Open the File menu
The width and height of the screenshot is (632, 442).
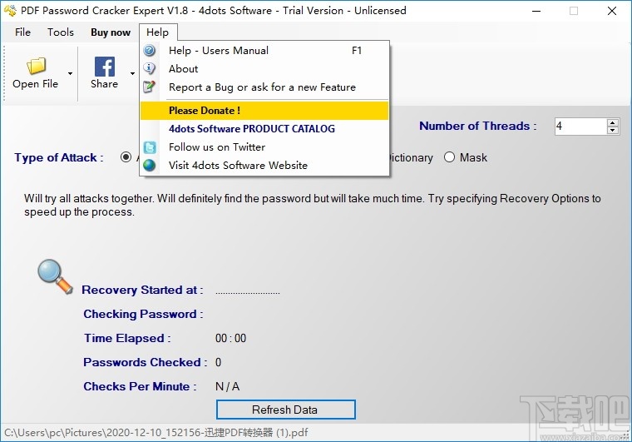[22, 32]
